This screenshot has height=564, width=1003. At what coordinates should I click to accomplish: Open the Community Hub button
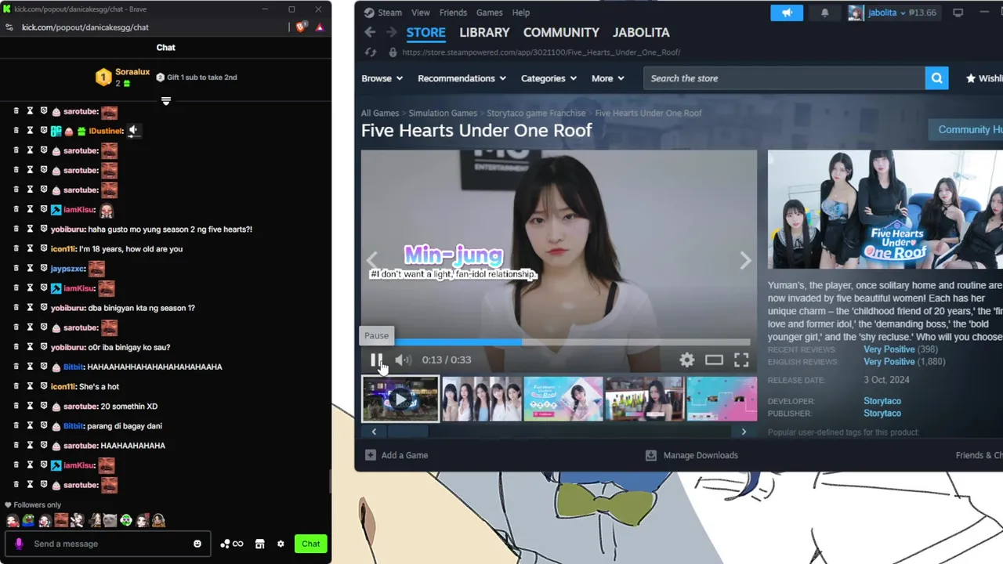pos(965,130)
